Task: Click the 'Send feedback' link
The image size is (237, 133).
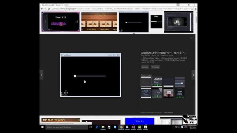Action: point(168,112)
